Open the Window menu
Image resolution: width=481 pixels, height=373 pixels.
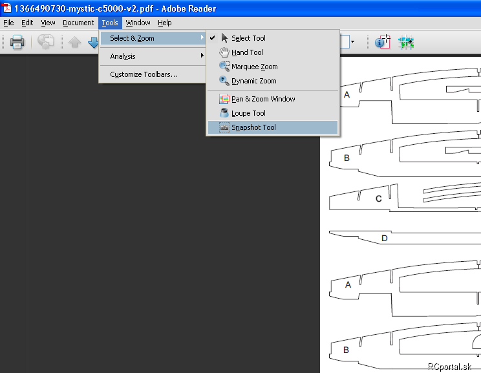tap(138, 23)
